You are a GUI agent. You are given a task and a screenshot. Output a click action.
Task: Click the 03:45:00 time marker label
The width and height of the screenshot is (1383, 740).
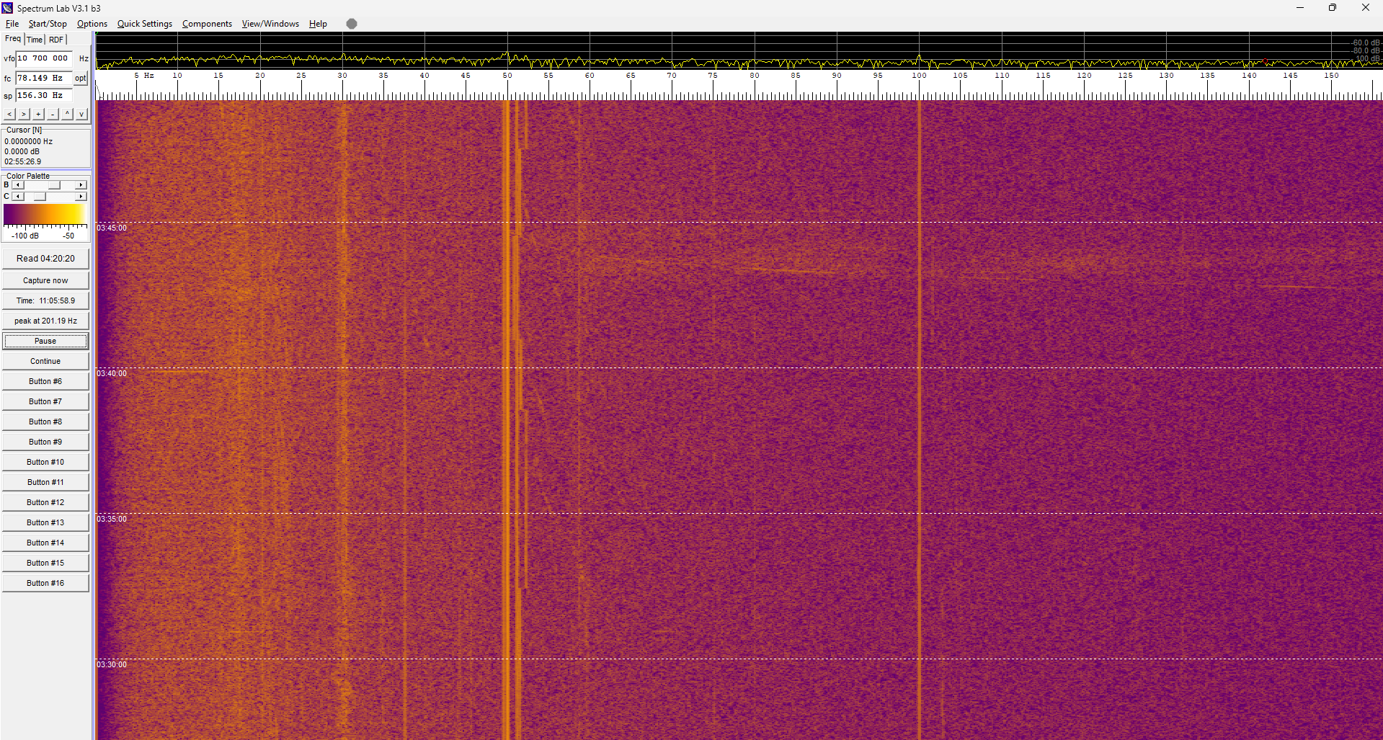[112, 228]
